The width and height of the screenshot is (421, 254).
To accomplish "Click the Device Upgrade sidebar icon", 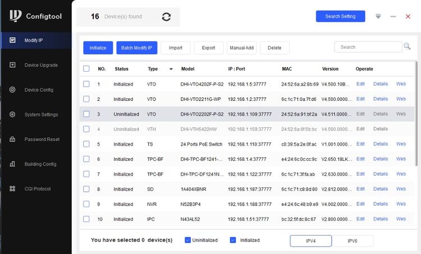I will (12, 65).
